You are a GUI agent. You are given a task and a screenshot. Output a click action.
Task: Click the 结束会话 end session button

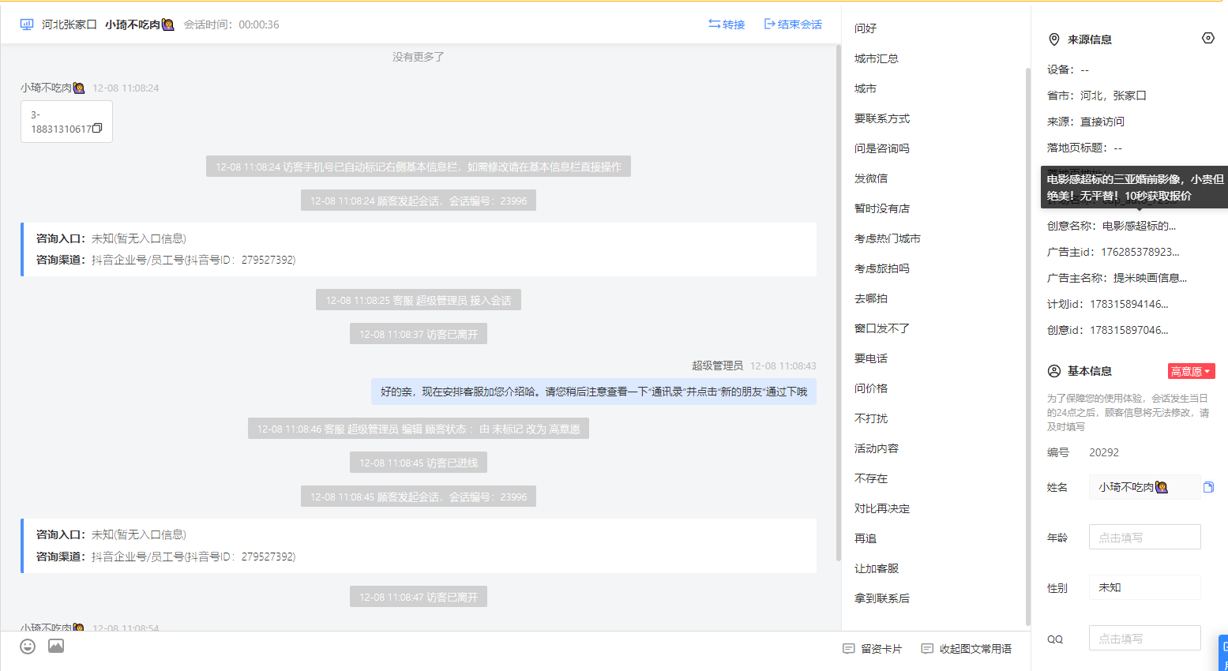pyautogui.click(x=793, y=24)
